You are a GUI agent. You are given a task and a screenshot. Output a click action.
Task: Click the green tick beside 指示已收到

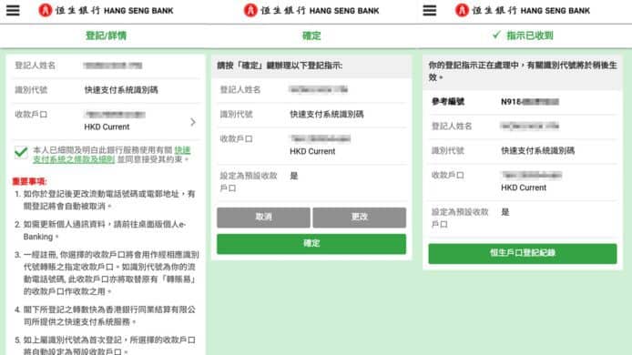[496, 35]
